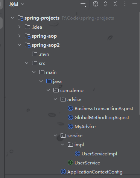
Task: Click the UserServiceImpl class icon
Action: pyautogui.click(x=78, y=153)
